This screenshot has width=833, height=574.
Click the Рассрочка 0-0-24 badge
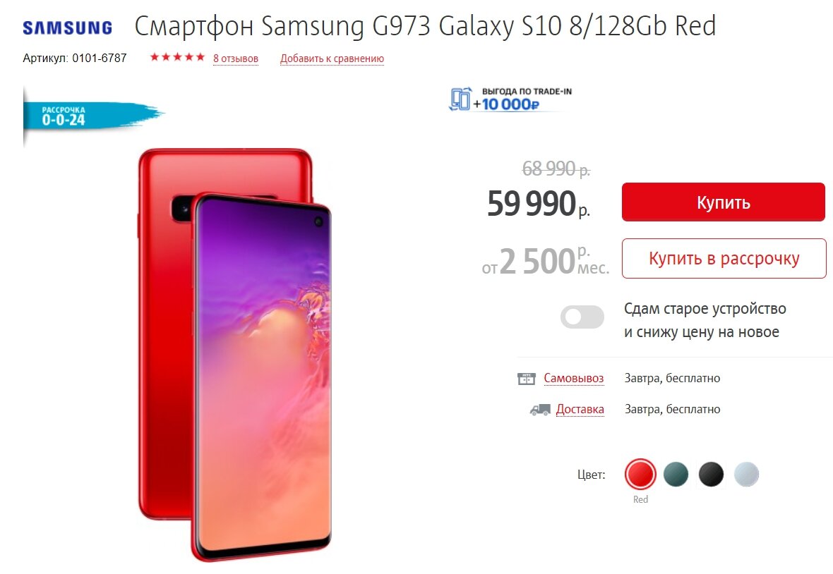click(93, 116)
